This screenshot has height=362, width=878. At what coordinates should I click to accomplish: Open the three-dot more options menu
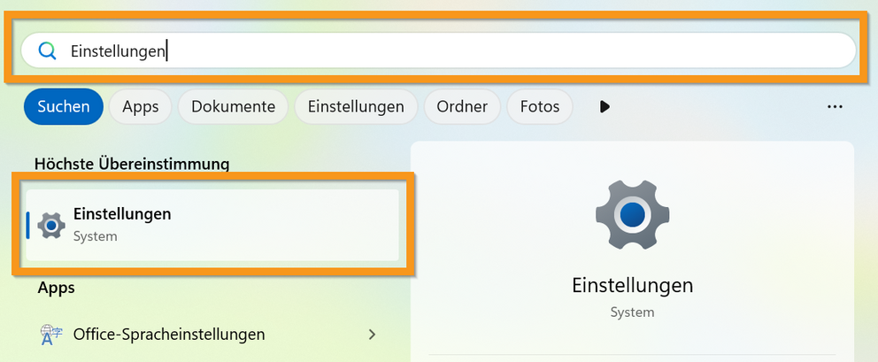[834, 107]
